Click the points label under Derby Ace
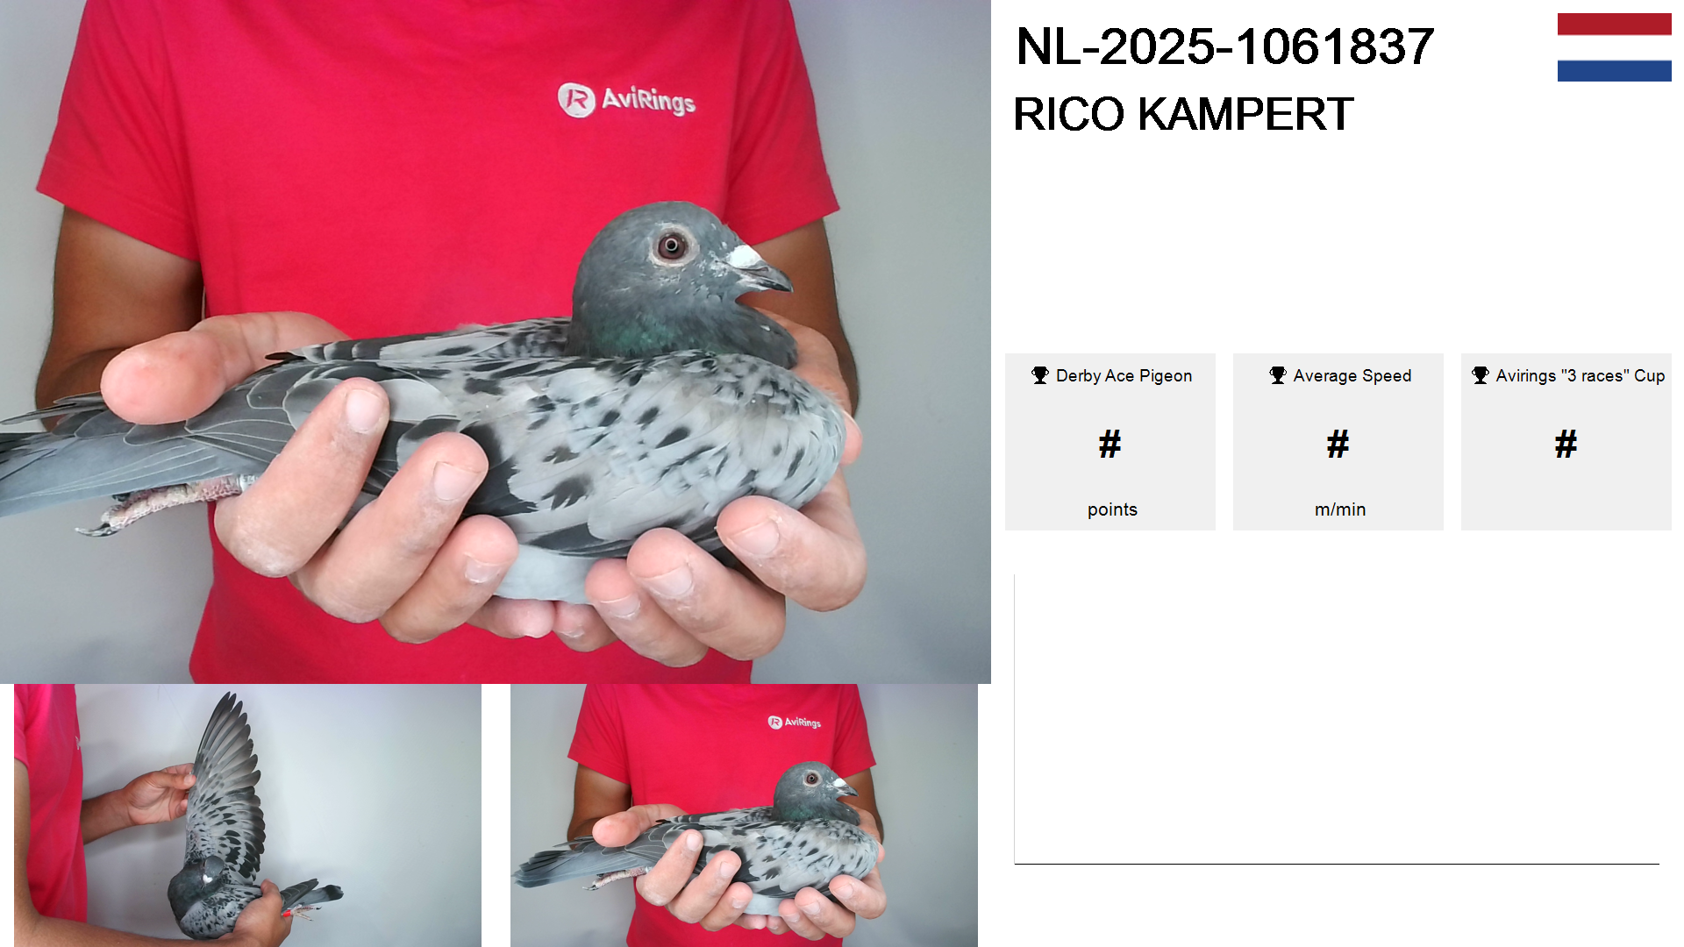This screenshot has height=947, width=1684. (x=1112, y=509)
